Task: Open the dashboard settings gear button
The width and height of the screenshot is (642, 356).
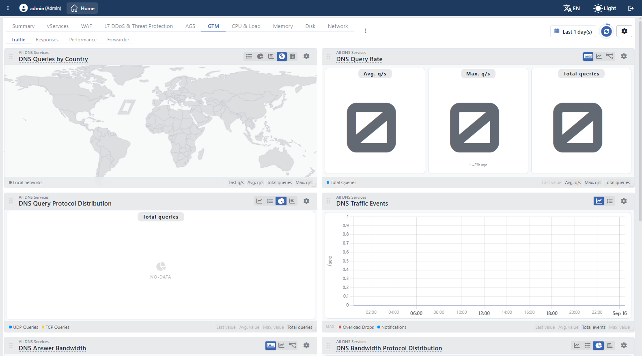Action: (x=624, y=31)
